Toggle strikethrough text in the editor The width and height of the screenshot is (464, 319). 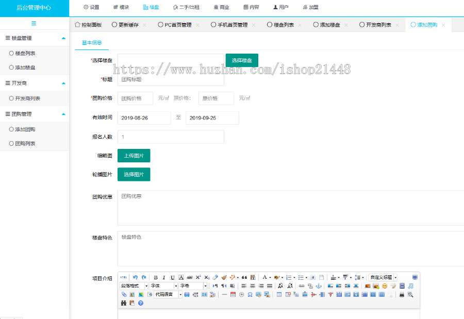click(189, 277)
